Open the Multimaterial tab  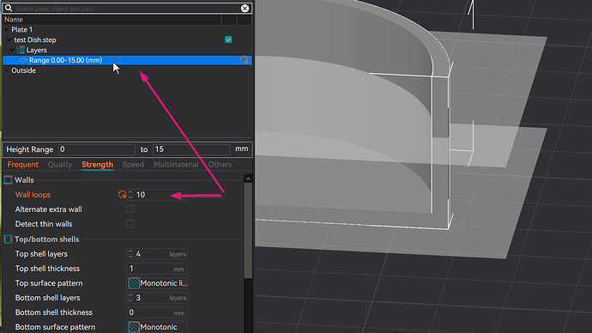pyautogui.click(x=176, y=165)
